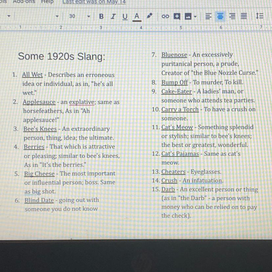Click the underlined term 'Blind Date'
The width and height of the screenshot is (272, 272).
(39, 200)
